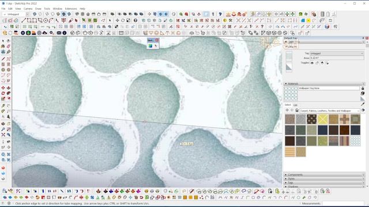Click the blue and red cube icon
Viewport: 369px width, 207px height.
tap(327, 27)
